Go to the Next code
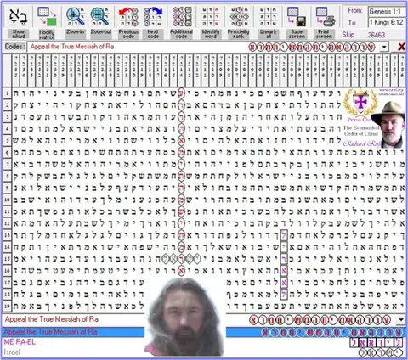408x360 pixels. 153,17
